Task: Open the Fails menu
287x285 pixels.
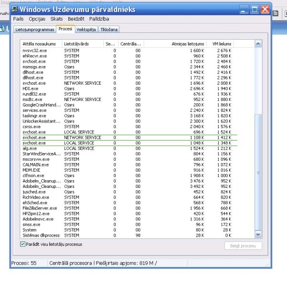Action: [18, 19]
